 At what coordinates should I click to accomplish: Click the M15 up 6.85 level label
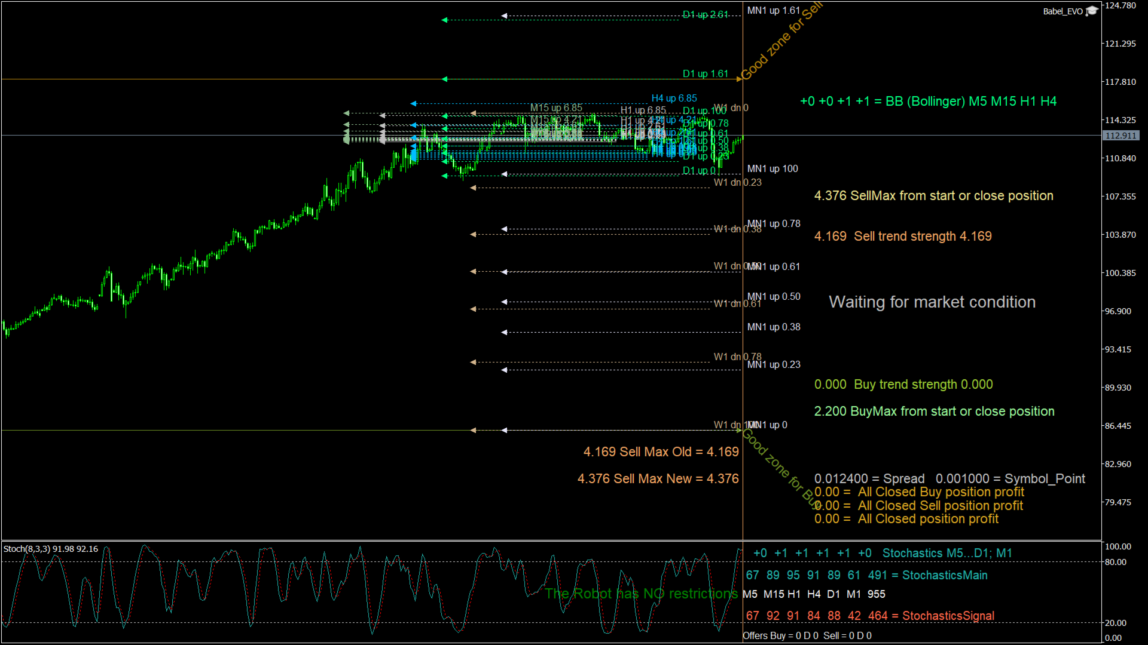556,108
